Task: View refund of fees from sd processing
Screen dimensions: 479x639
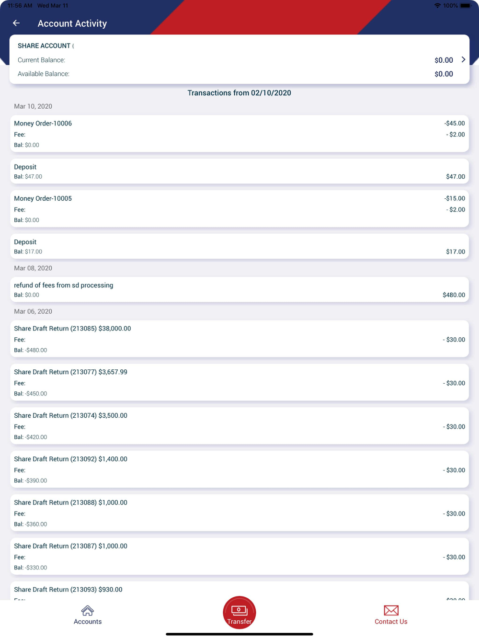Action: (x=239, y=289)
